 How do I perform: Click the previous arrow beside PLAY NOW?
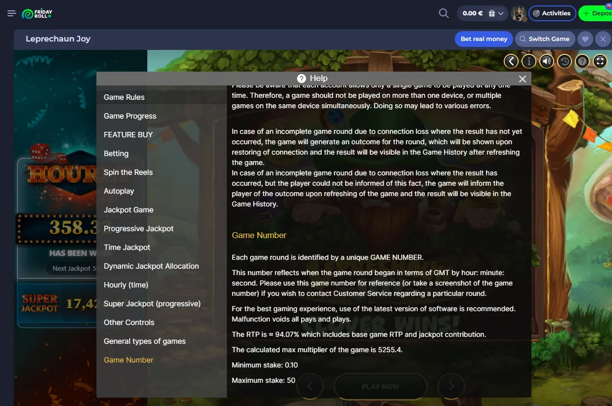coord(310,386)
